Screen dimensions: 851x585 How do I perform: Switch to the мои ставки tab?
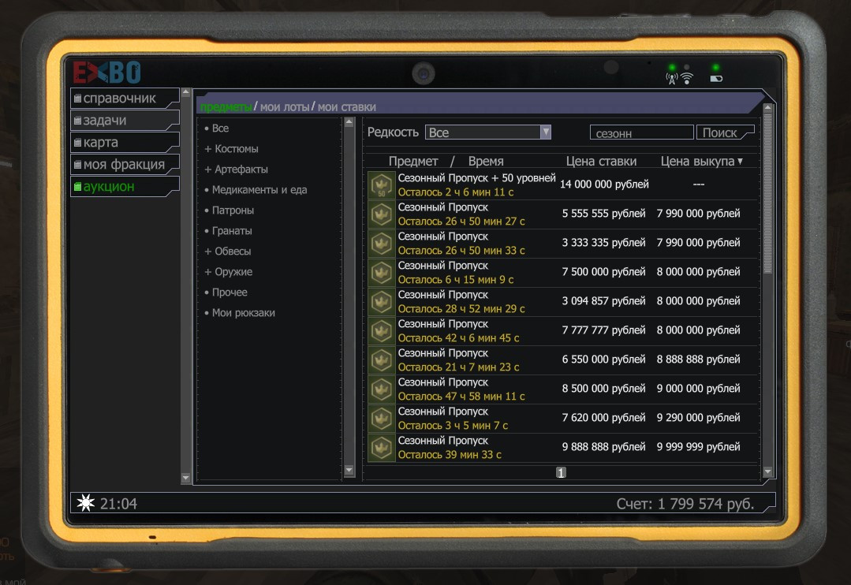[347, 107]
